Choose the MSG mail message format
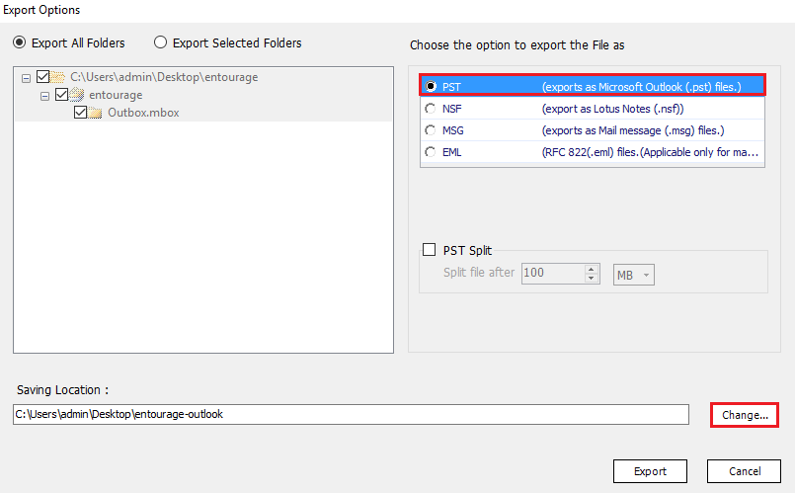Screen dimensions: 795x493 [593, 130]
